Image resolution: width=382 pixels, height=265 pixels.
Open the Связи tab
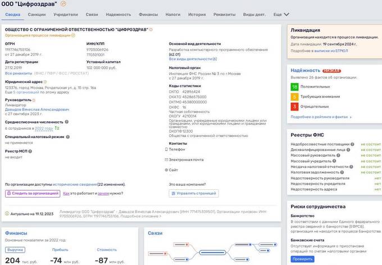[x=92, y=15]
